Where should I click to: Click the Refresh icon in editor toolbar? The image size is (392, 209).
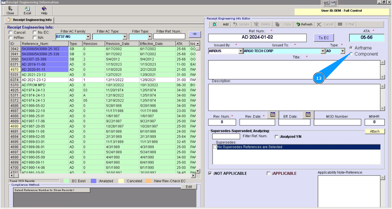298,24
